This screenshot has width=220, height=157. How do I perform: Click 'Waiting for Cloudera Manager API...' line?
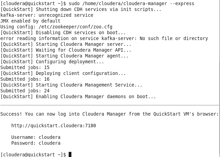[x=66, y=50]
